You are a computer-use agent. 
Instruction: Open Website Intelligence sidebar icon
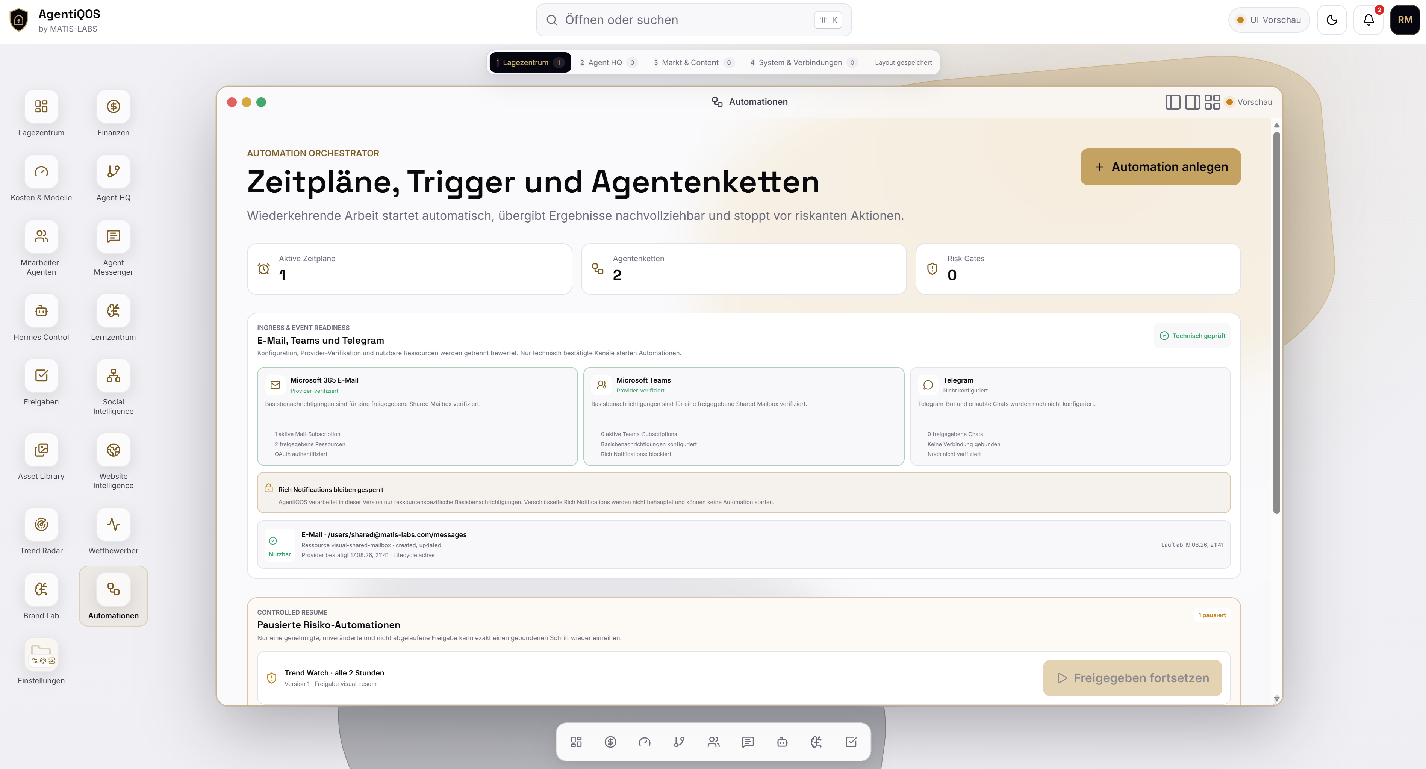pos(113,450)
